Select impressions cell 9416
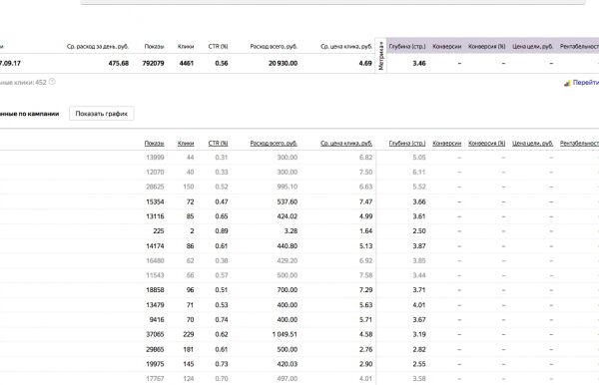This screenshot has width=599, height=385. [157, 320]
